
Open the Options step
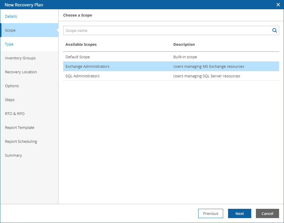click(x=12, y=86)
